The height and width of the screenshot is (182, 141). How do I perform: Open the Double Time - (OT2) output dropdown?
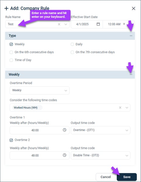click(101, 155)
